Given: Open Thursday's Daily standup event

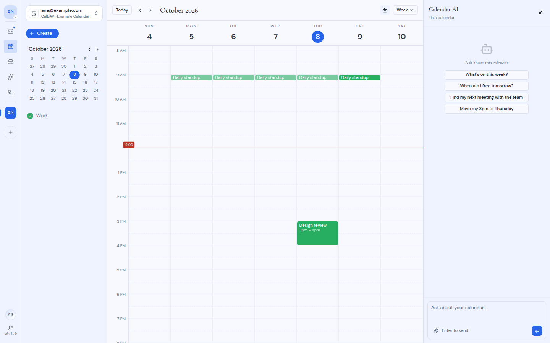Looking at the screenshot, I should [x=317, y=78].
